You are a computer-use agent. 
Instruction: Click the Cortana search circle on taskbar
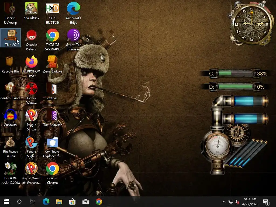pyautogui.click(x=19, y=202)
